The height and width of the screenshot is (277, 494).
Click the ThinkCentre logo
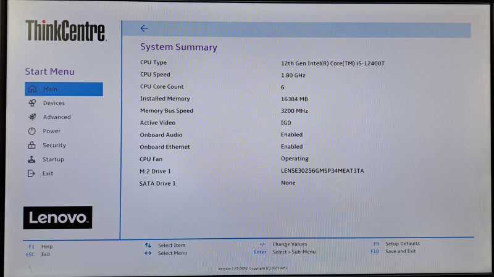tap(65, 30)
